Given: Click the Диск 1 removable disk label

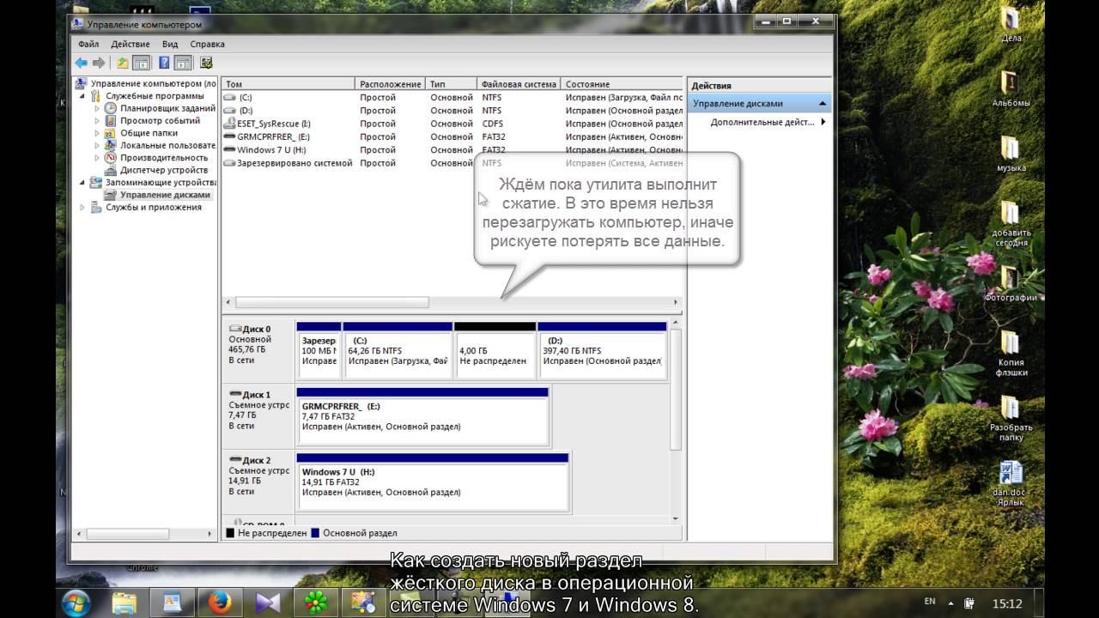Looking at the screenshot, I should [250, 395].
